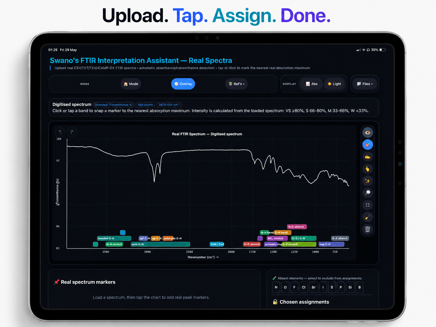Select the Br absent element button
The width and height of the screenshot is (436, 327).
pos(313,287)
